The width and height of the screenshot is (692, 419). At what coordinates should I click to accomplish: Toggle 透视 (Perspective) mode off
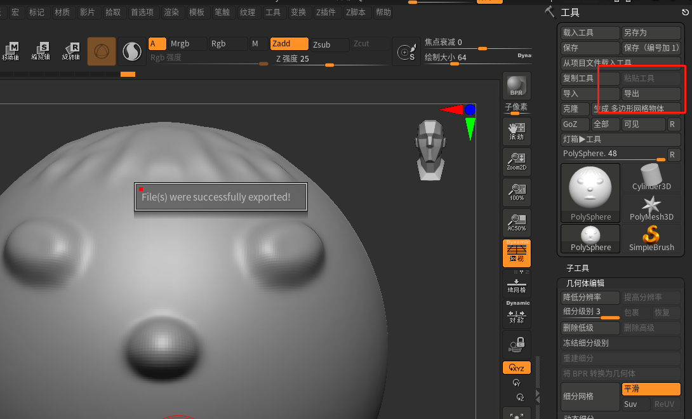[x=516, y=253]
